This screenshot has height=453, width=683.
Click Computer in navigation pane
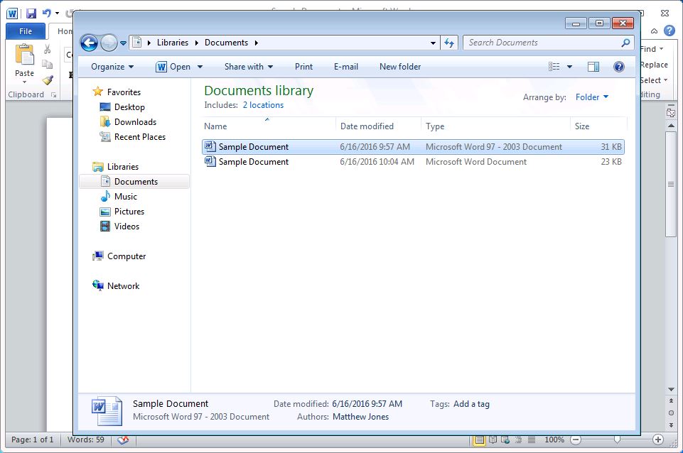[119, 256]
